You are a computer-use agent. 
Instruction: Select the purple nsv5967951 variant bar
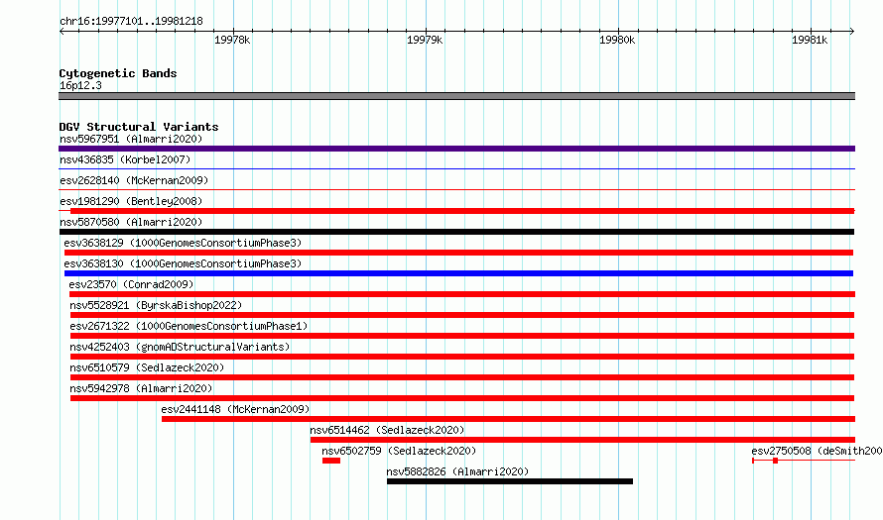pyautogui.click(x=456, y=149)
